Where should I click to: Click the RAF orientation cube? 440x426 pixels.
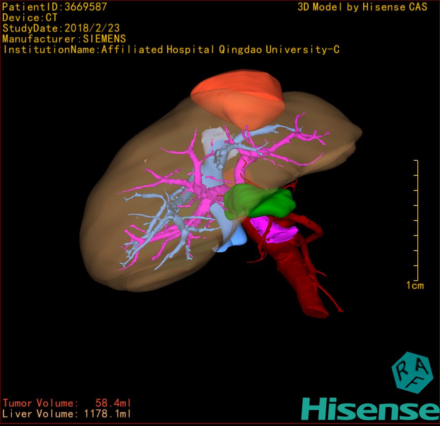click(x=412, y=372)
